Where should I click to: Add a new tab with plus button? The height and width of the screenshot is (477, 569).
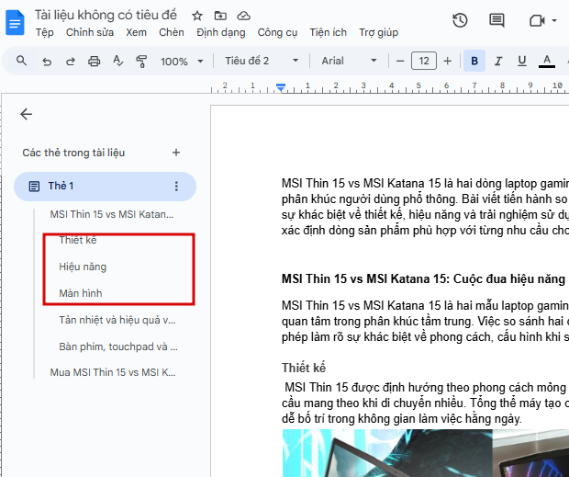pyautogui.click(x=176, y=153)
